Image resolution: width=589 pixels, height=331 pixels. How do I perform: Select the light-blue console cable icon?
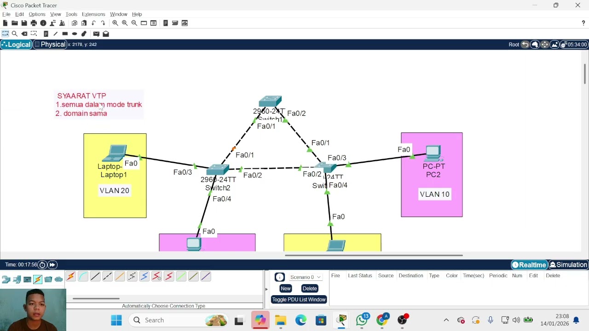[83, 276]
